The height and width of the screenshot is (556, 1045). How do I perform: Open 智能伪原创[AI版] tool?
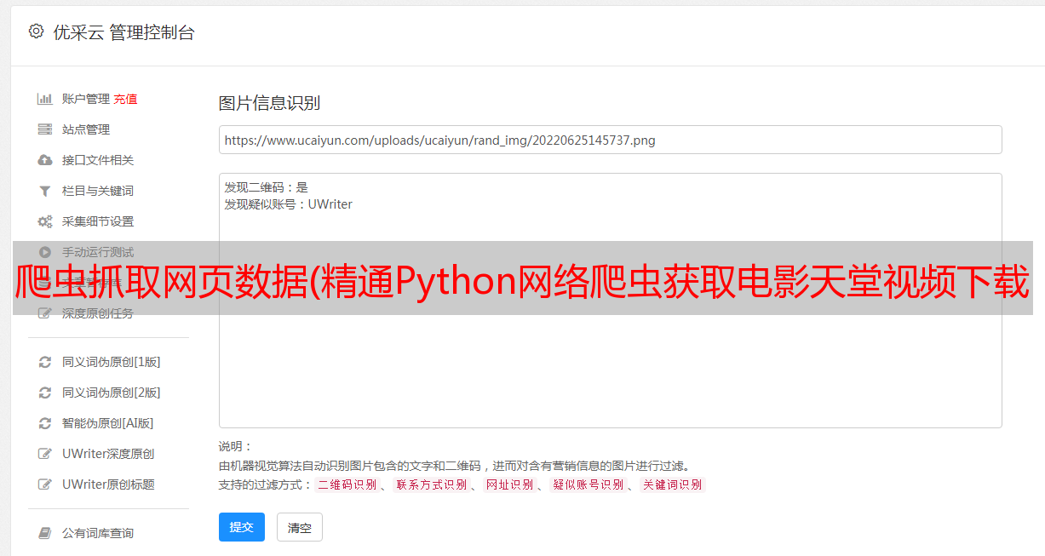pos(107,423)
